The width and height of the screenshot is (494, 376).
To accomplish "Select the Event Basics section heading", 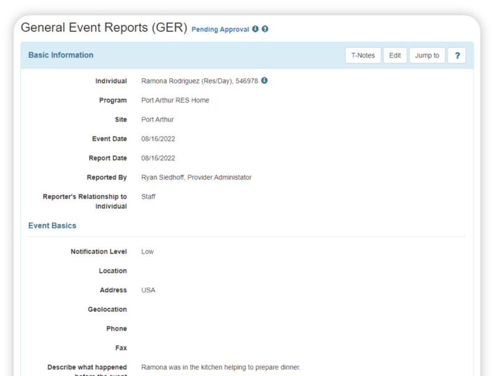I will tap(52, 225).
